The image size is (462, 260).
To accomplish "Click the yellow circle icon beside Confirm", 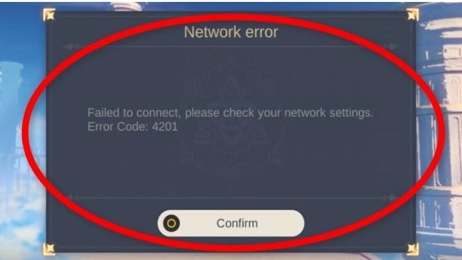I will click(x=172, y=223).
